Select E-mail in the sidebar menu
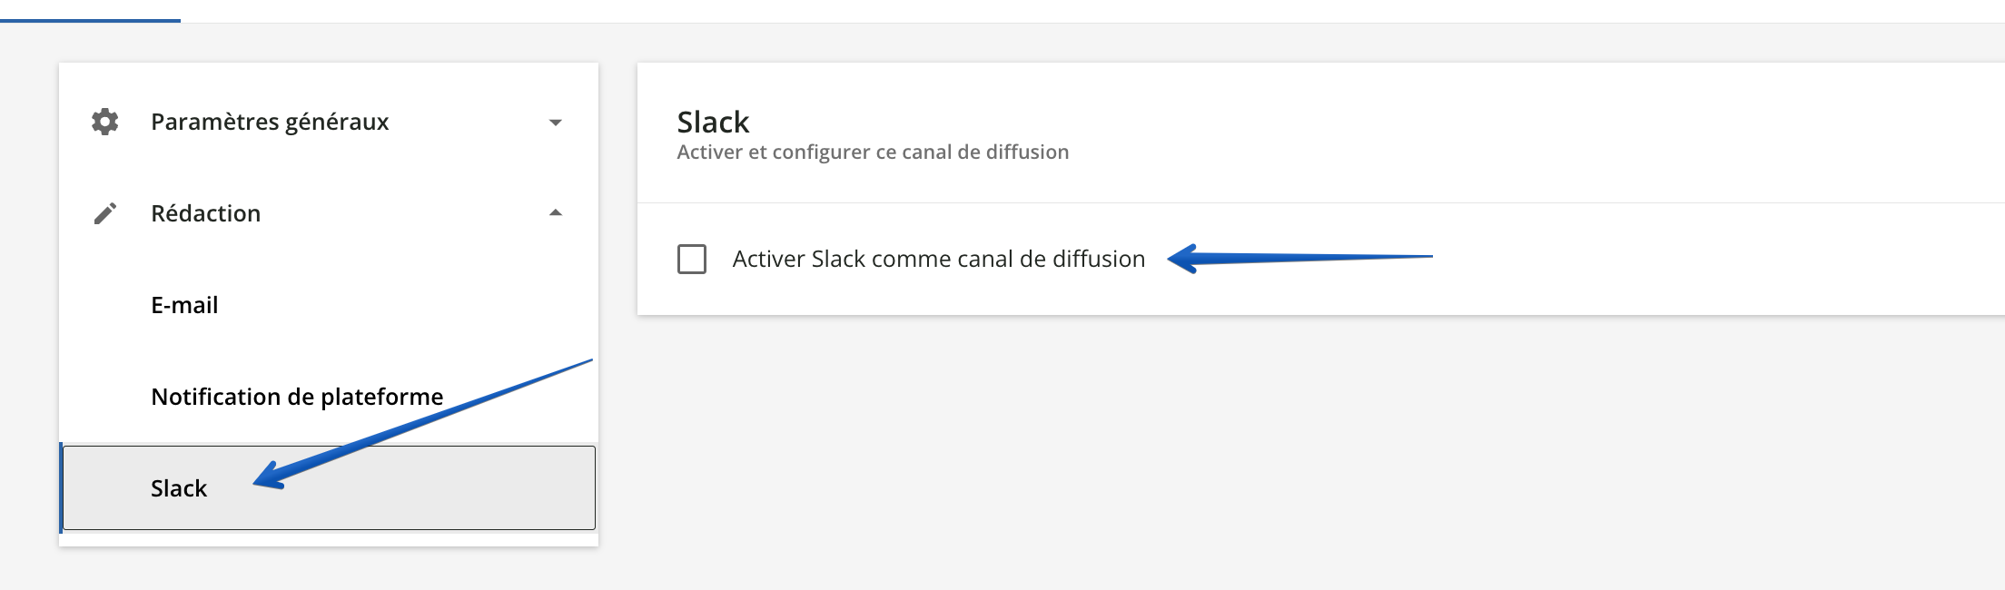This screenshot has width=2005, height=590. (185, 305)
